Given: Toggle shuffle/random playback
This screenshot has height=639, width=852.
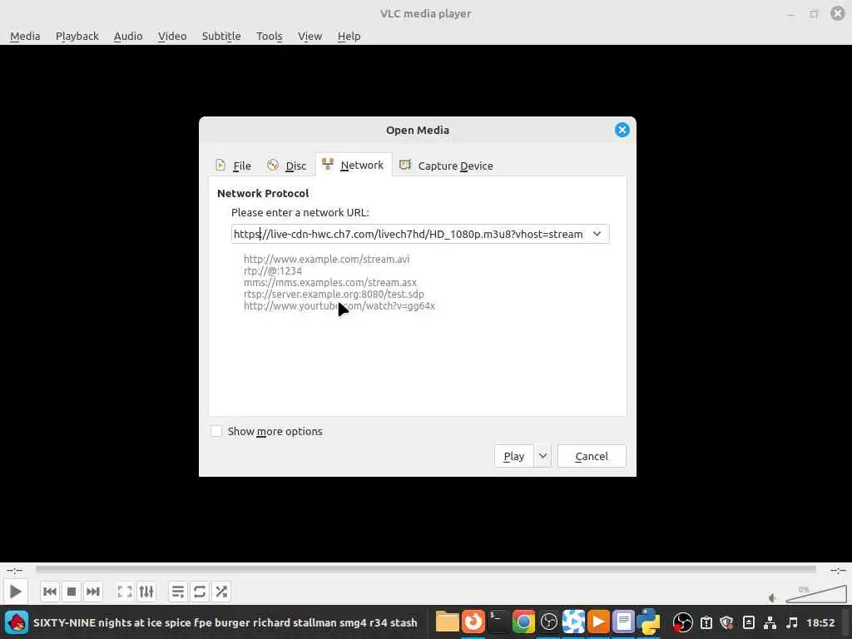Looking at the screenshot, I should [221, 592].
